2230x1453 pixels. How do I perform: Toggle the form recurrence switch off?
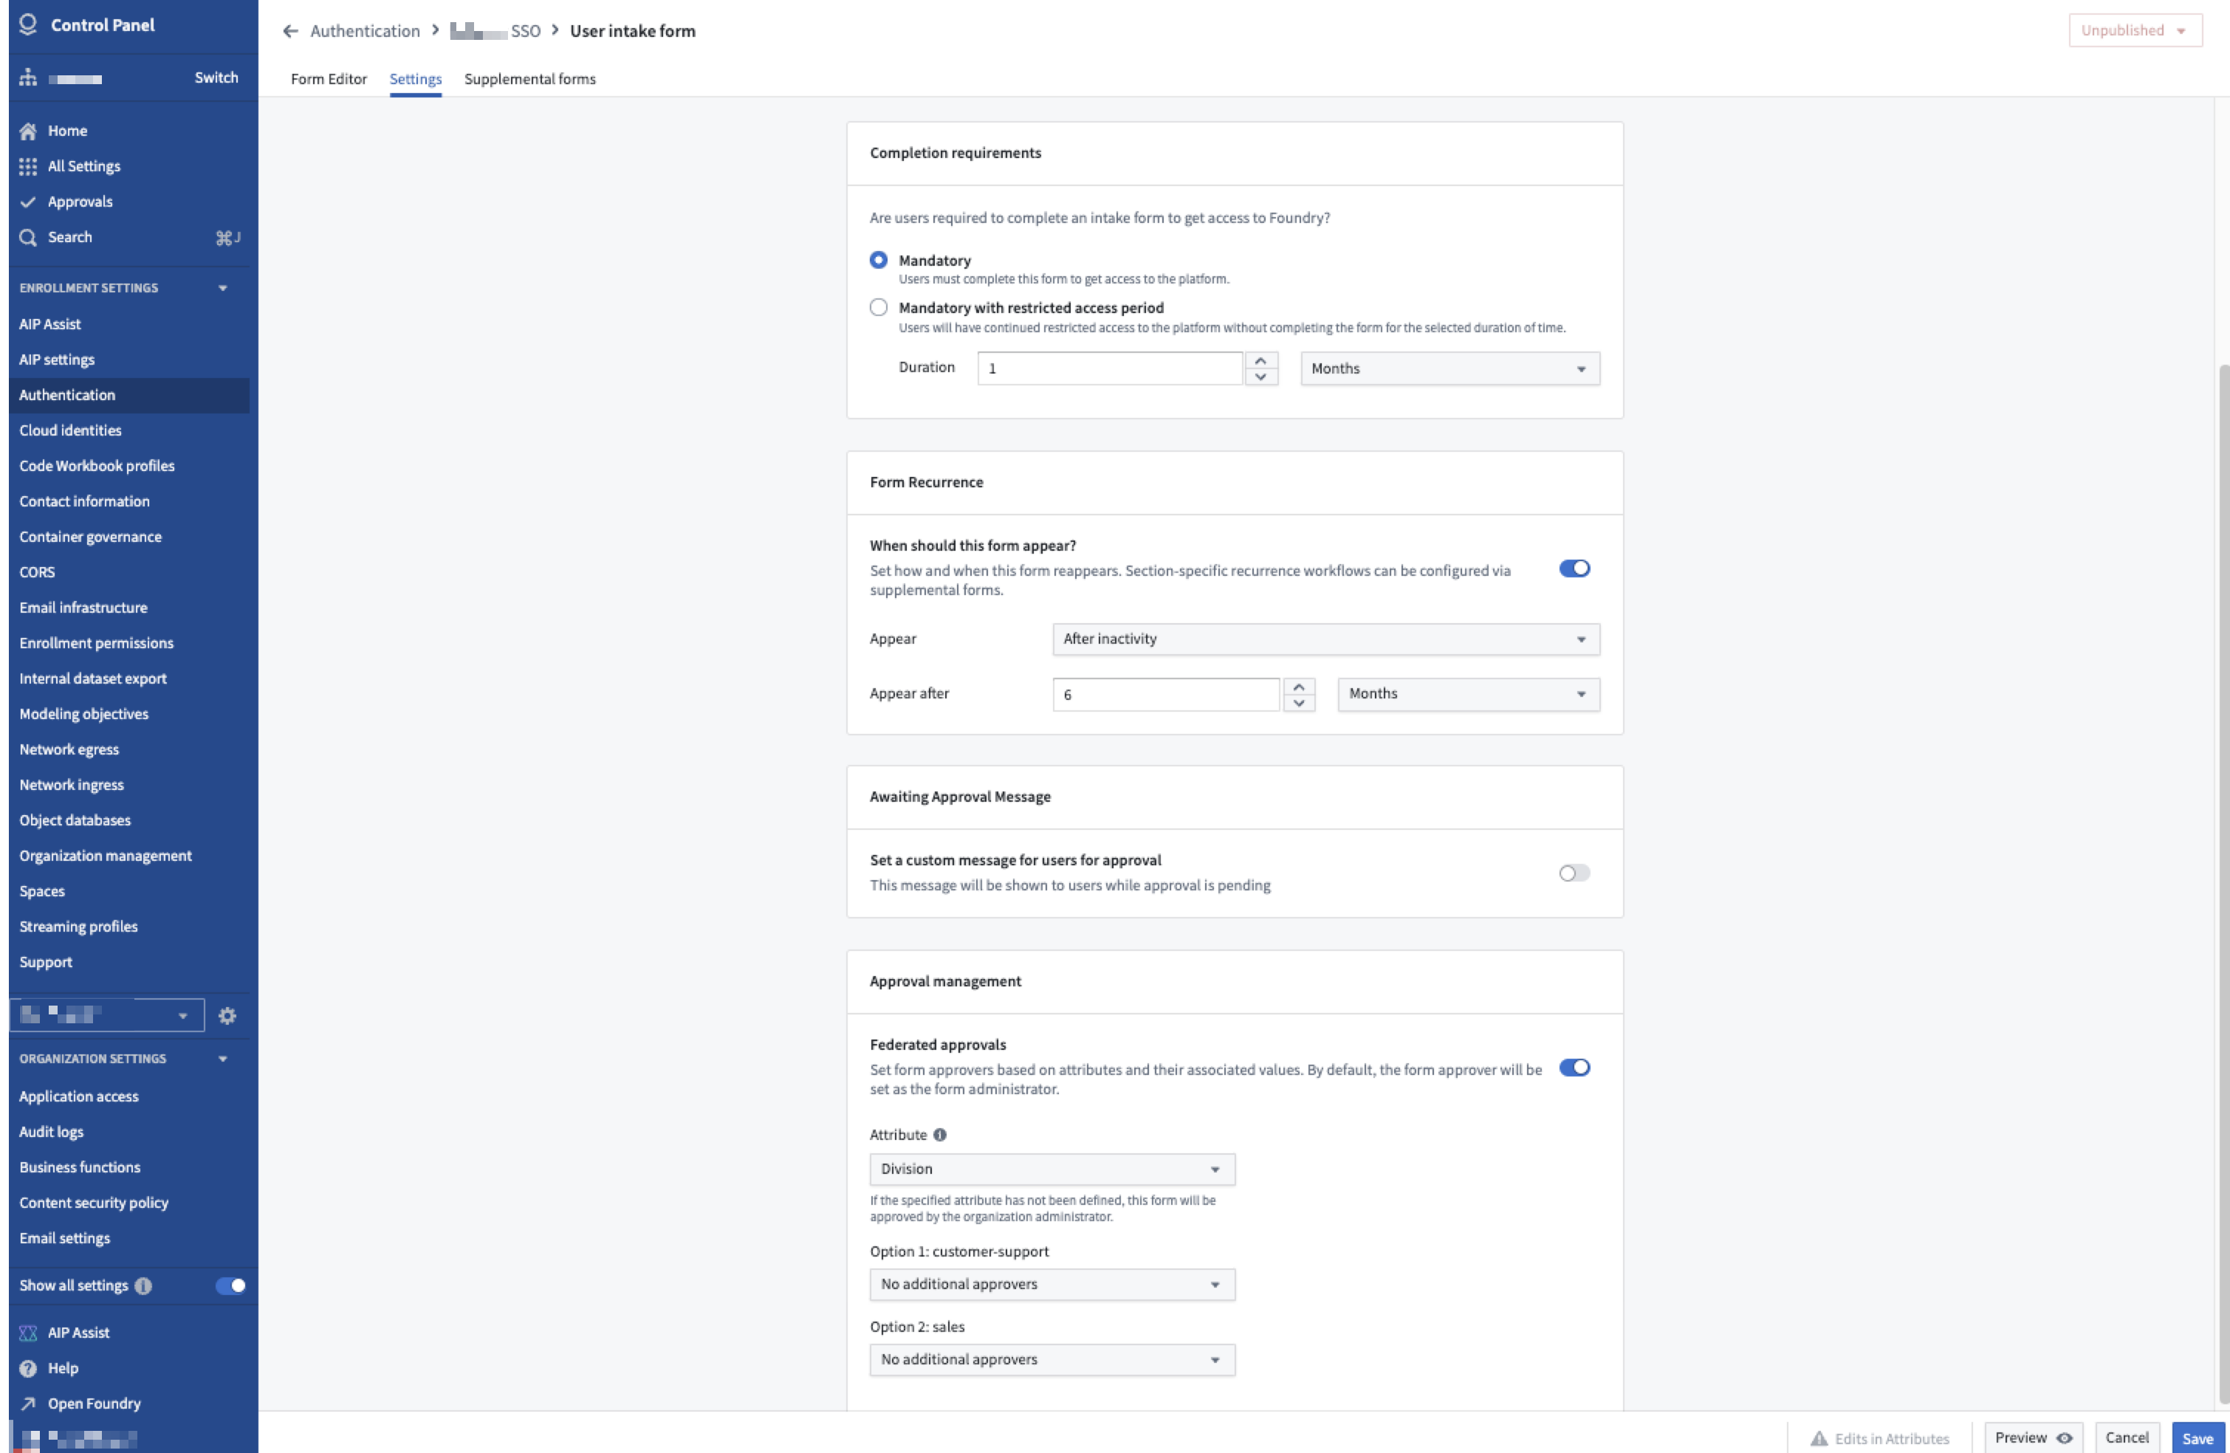pos(1574,569)
